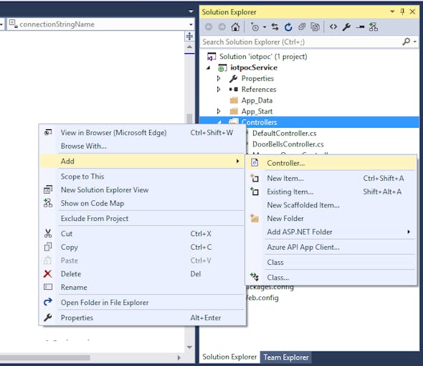The image size is (423, 366).
Task: Click Exclude From Project
Action: click(x=143, y=218)
